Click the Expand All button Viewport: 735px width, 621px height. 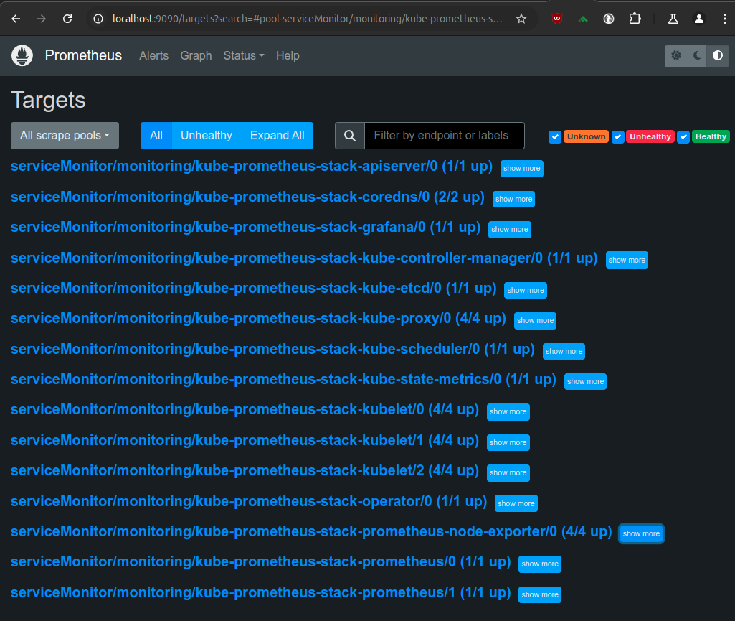point(277,136)
